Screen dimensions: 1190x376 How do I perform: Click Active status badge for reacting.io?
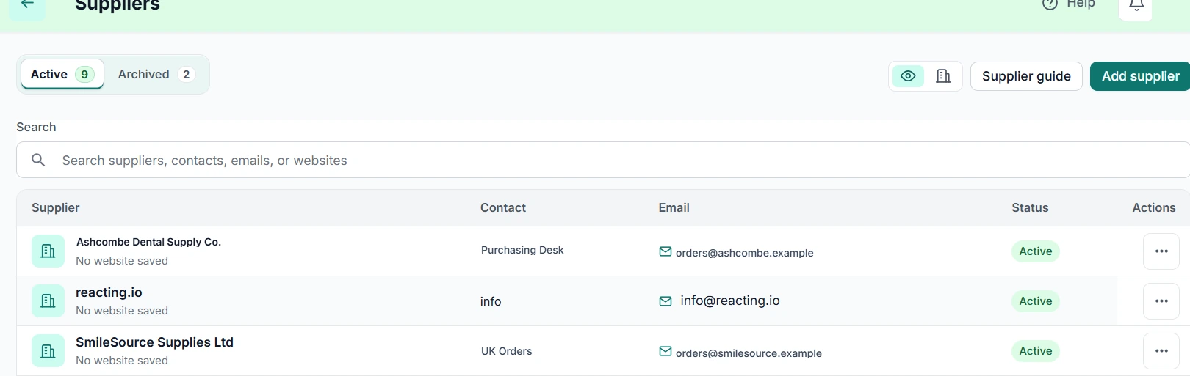[1035, 301]
